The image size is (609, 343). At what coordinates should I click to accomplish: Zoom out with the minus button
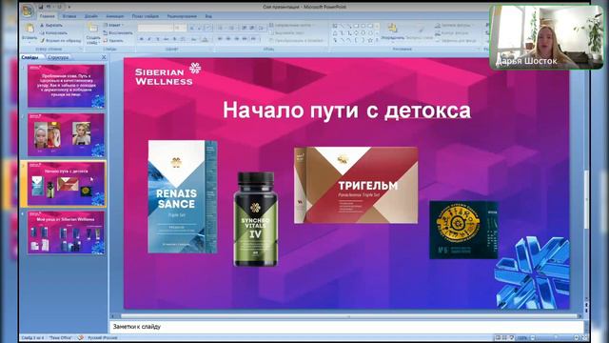click(532, 337)
